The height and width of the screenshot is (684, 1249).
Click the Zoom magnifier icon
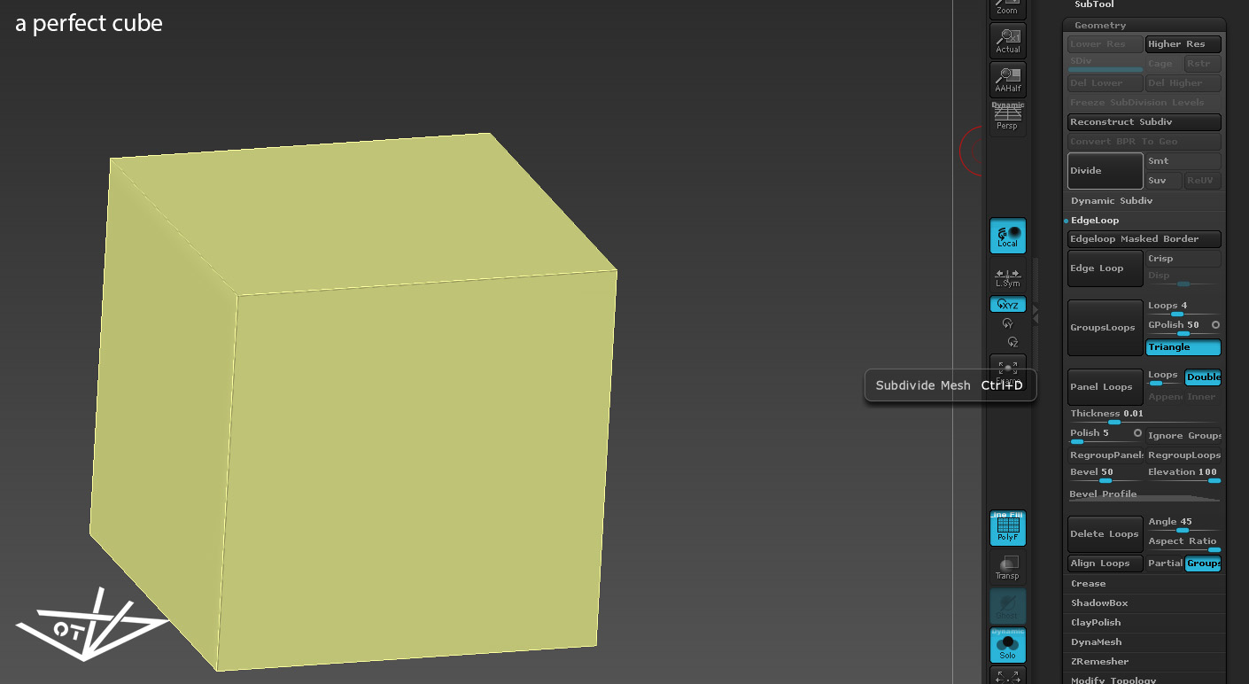pos(1007,9)
